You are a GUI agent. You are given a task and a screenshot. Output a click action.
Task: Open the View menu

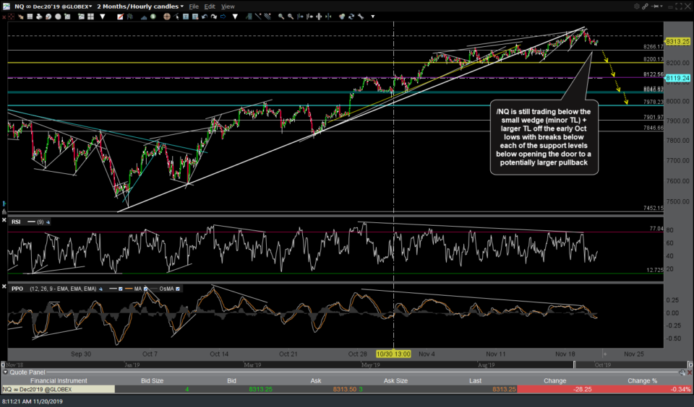(228, 6)
